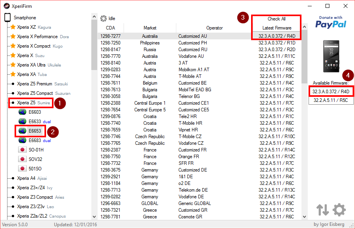Select MobilTel EAD BG row

(200, 90)
